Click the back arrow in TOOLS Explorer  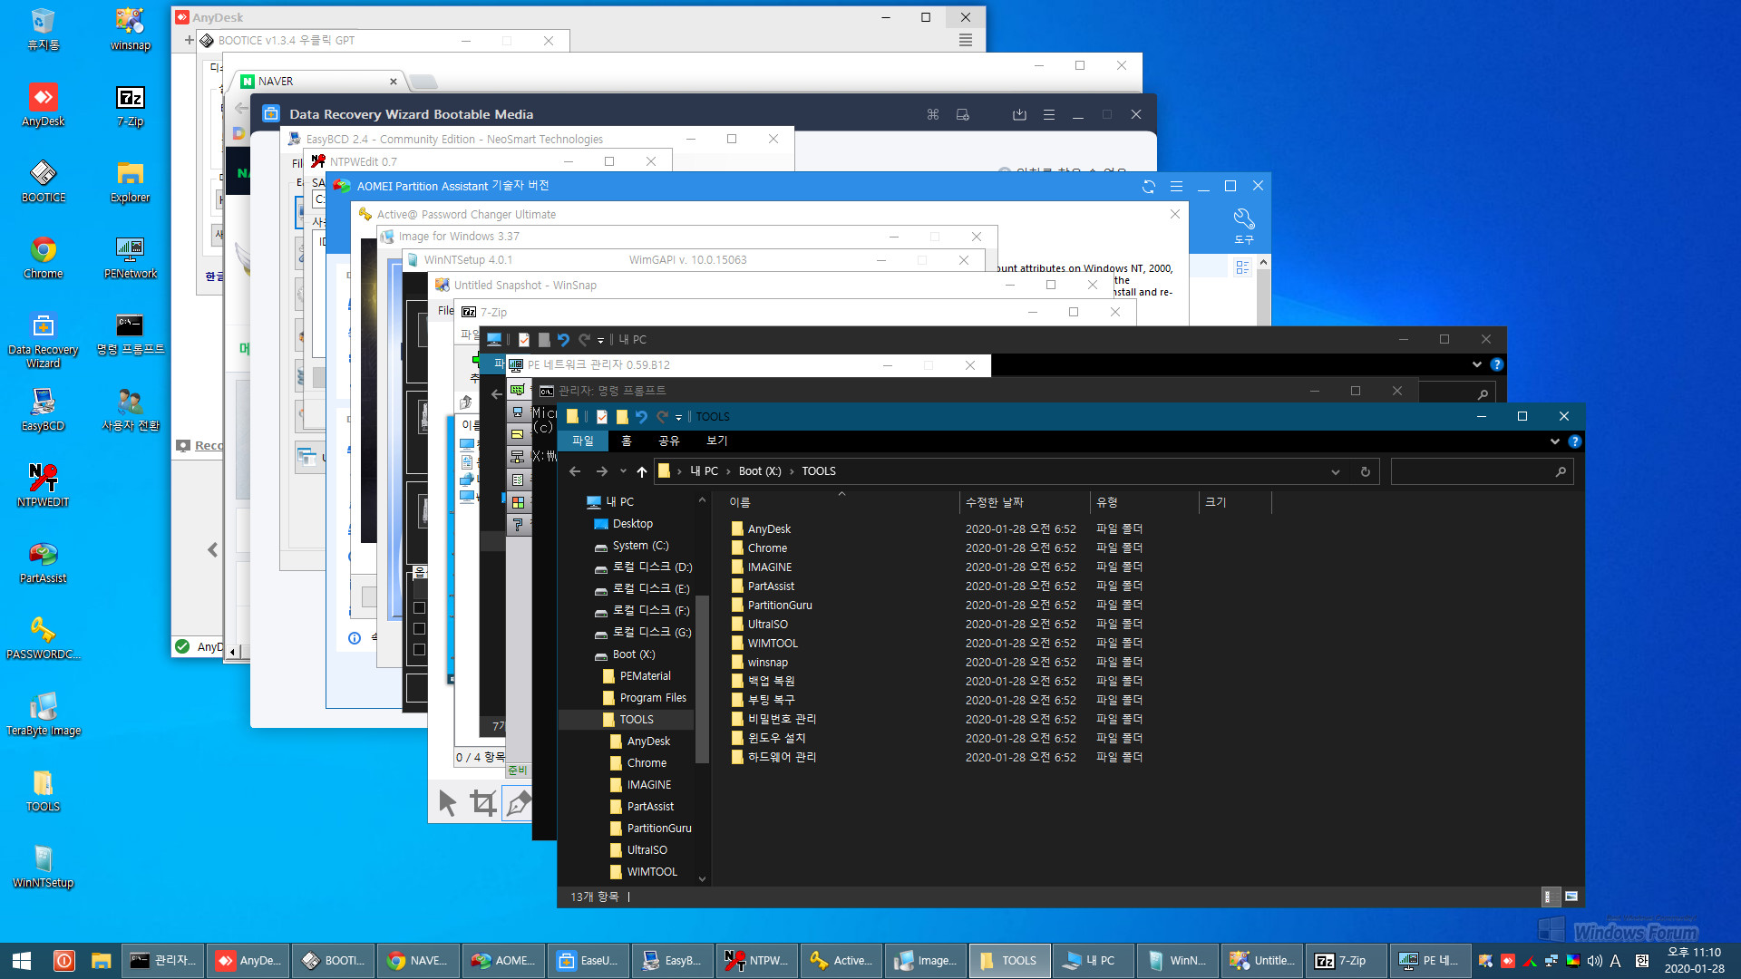pos(575,471)
